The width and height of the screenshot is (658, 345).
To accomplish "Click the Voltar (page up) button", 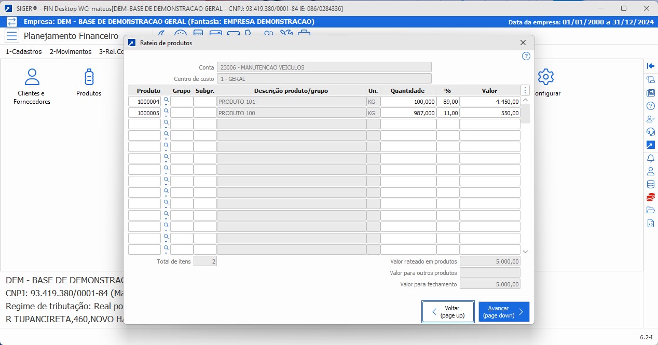I will click(x=448, y=311).
